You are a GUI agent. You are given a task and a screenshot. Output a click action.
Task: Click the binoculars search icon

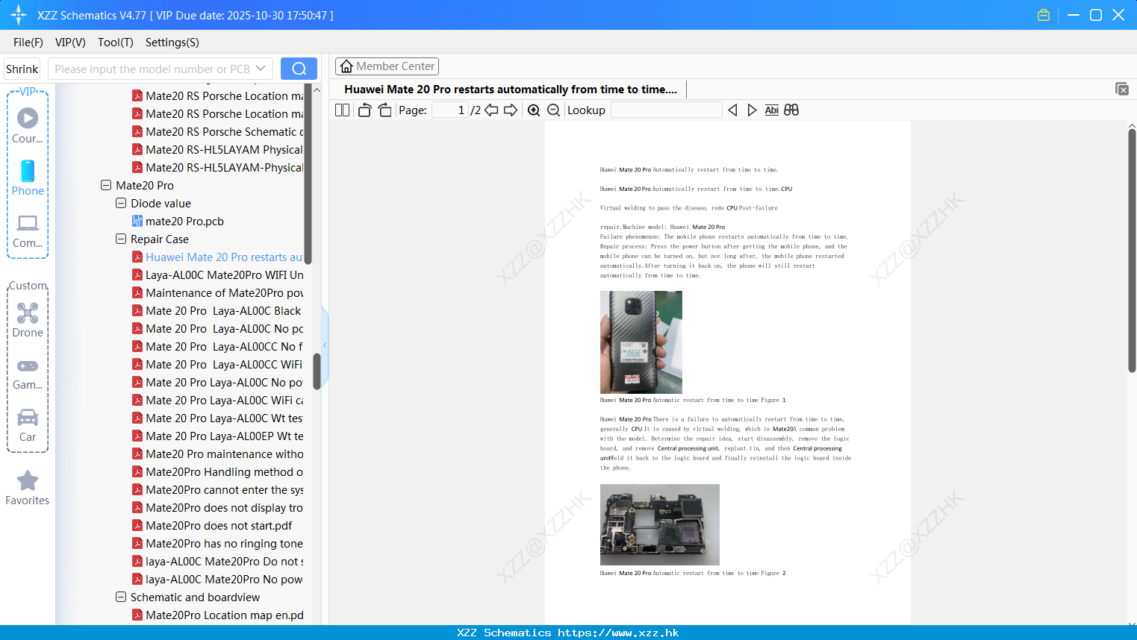791,110
